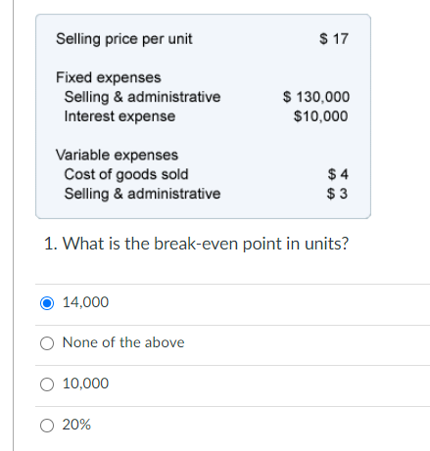This screenshot has height=451, width=430.
Task: Click the $ 4 cost of goods value
Action: [x=338, y=174]
